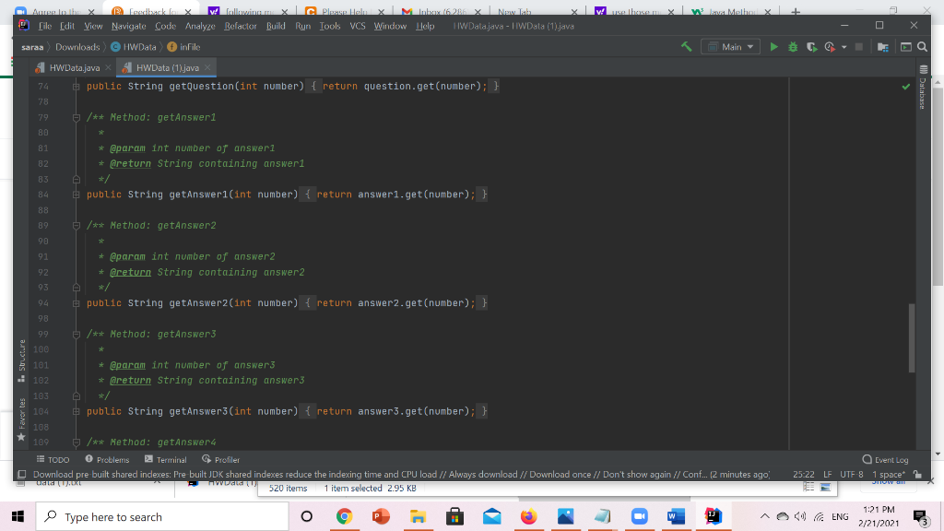Screen dimensions: 944x531
Task: Expand folded getAnswer1 method at line 84
Action: (76, 195)
